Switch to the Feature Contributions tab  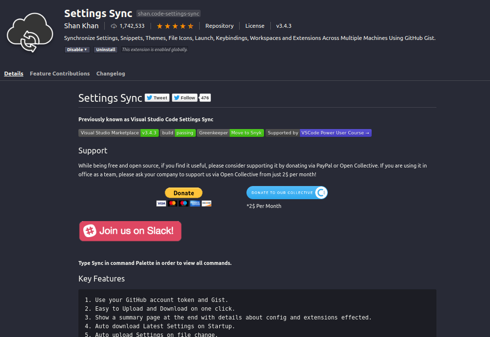pos(59,74)
